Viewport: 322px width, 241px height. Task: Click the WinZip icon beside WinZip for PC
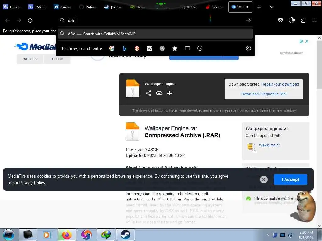(x=251, y=147)
